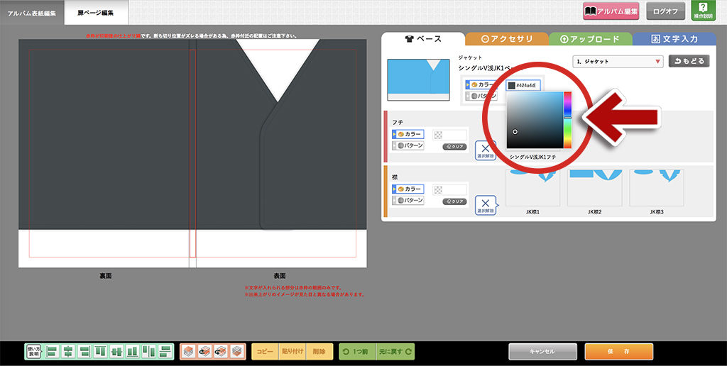Click the orange 保存 button
This screenshot has width=727, height=366.
(618, 352)
